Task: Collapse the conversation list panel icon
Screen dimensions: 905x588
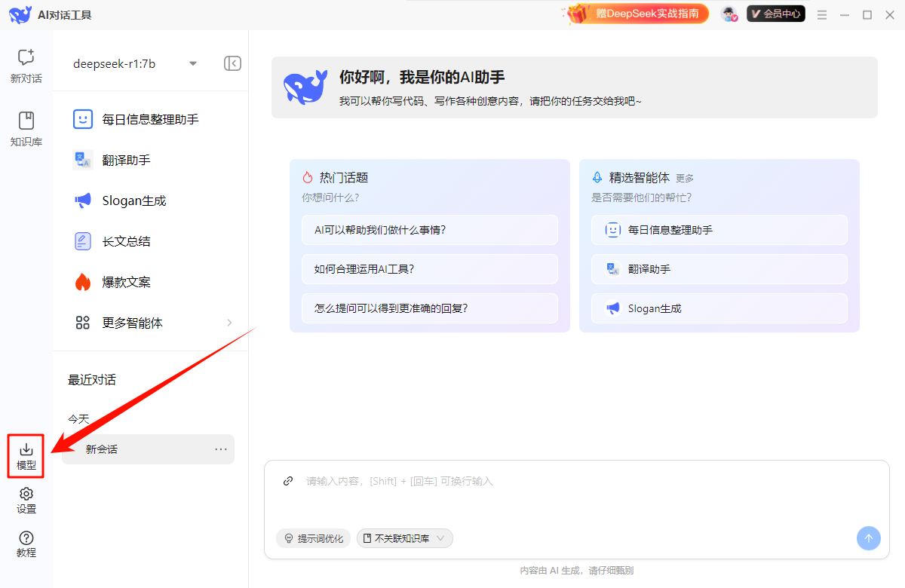Action: point(232,63)
